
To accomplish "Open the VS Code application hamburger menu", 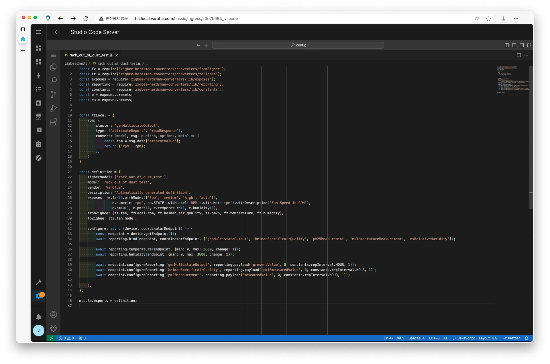I will (x=54, y=55).
